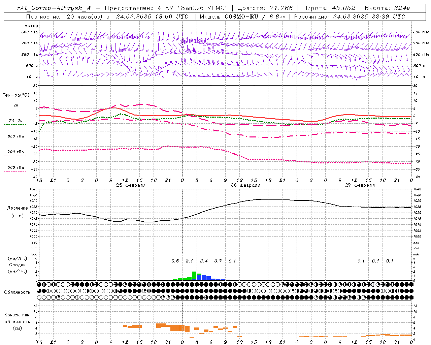Click the (мм/3ч.) precipitation unit label
Viewport: 431px width, 345px height.
click(x=18, y=258)
